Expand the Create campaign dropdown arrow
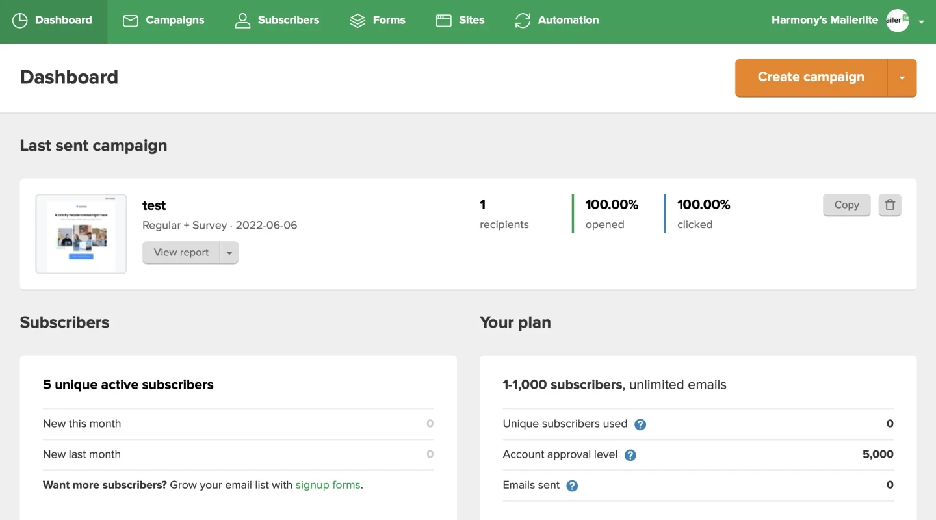The height and width of the screenshot is (520, 936). pos(902,77)
